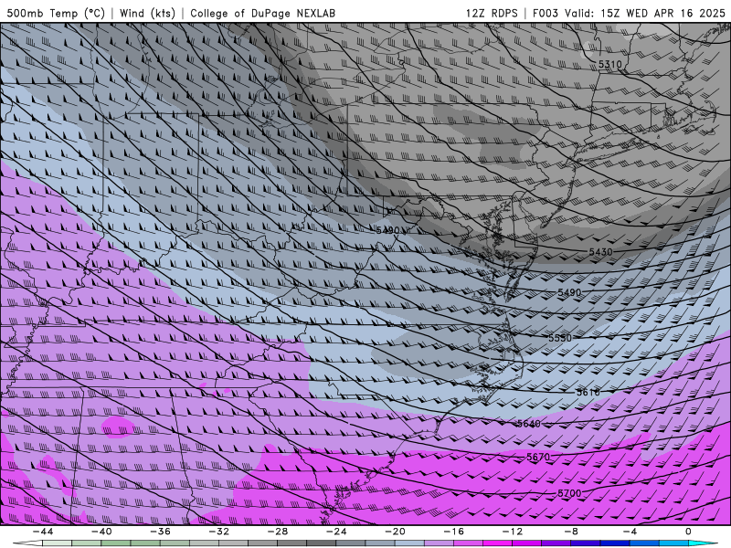Click the -28 temperature scale label
Viewport: 731px width, 548px height.
tap(278, 532)
